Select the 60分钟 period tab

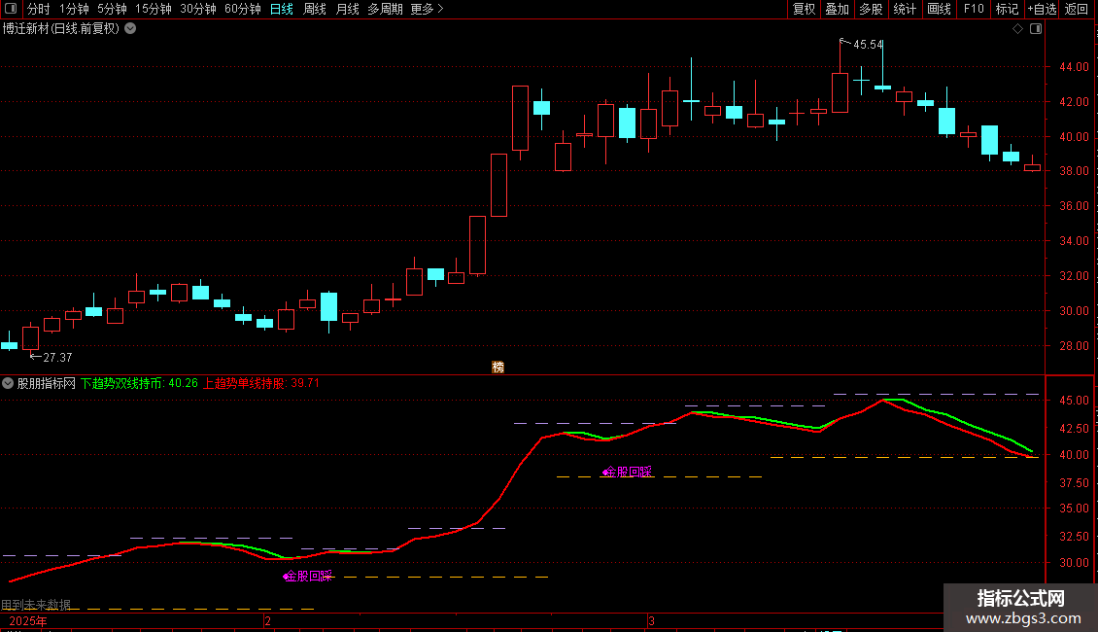[243, 9]
